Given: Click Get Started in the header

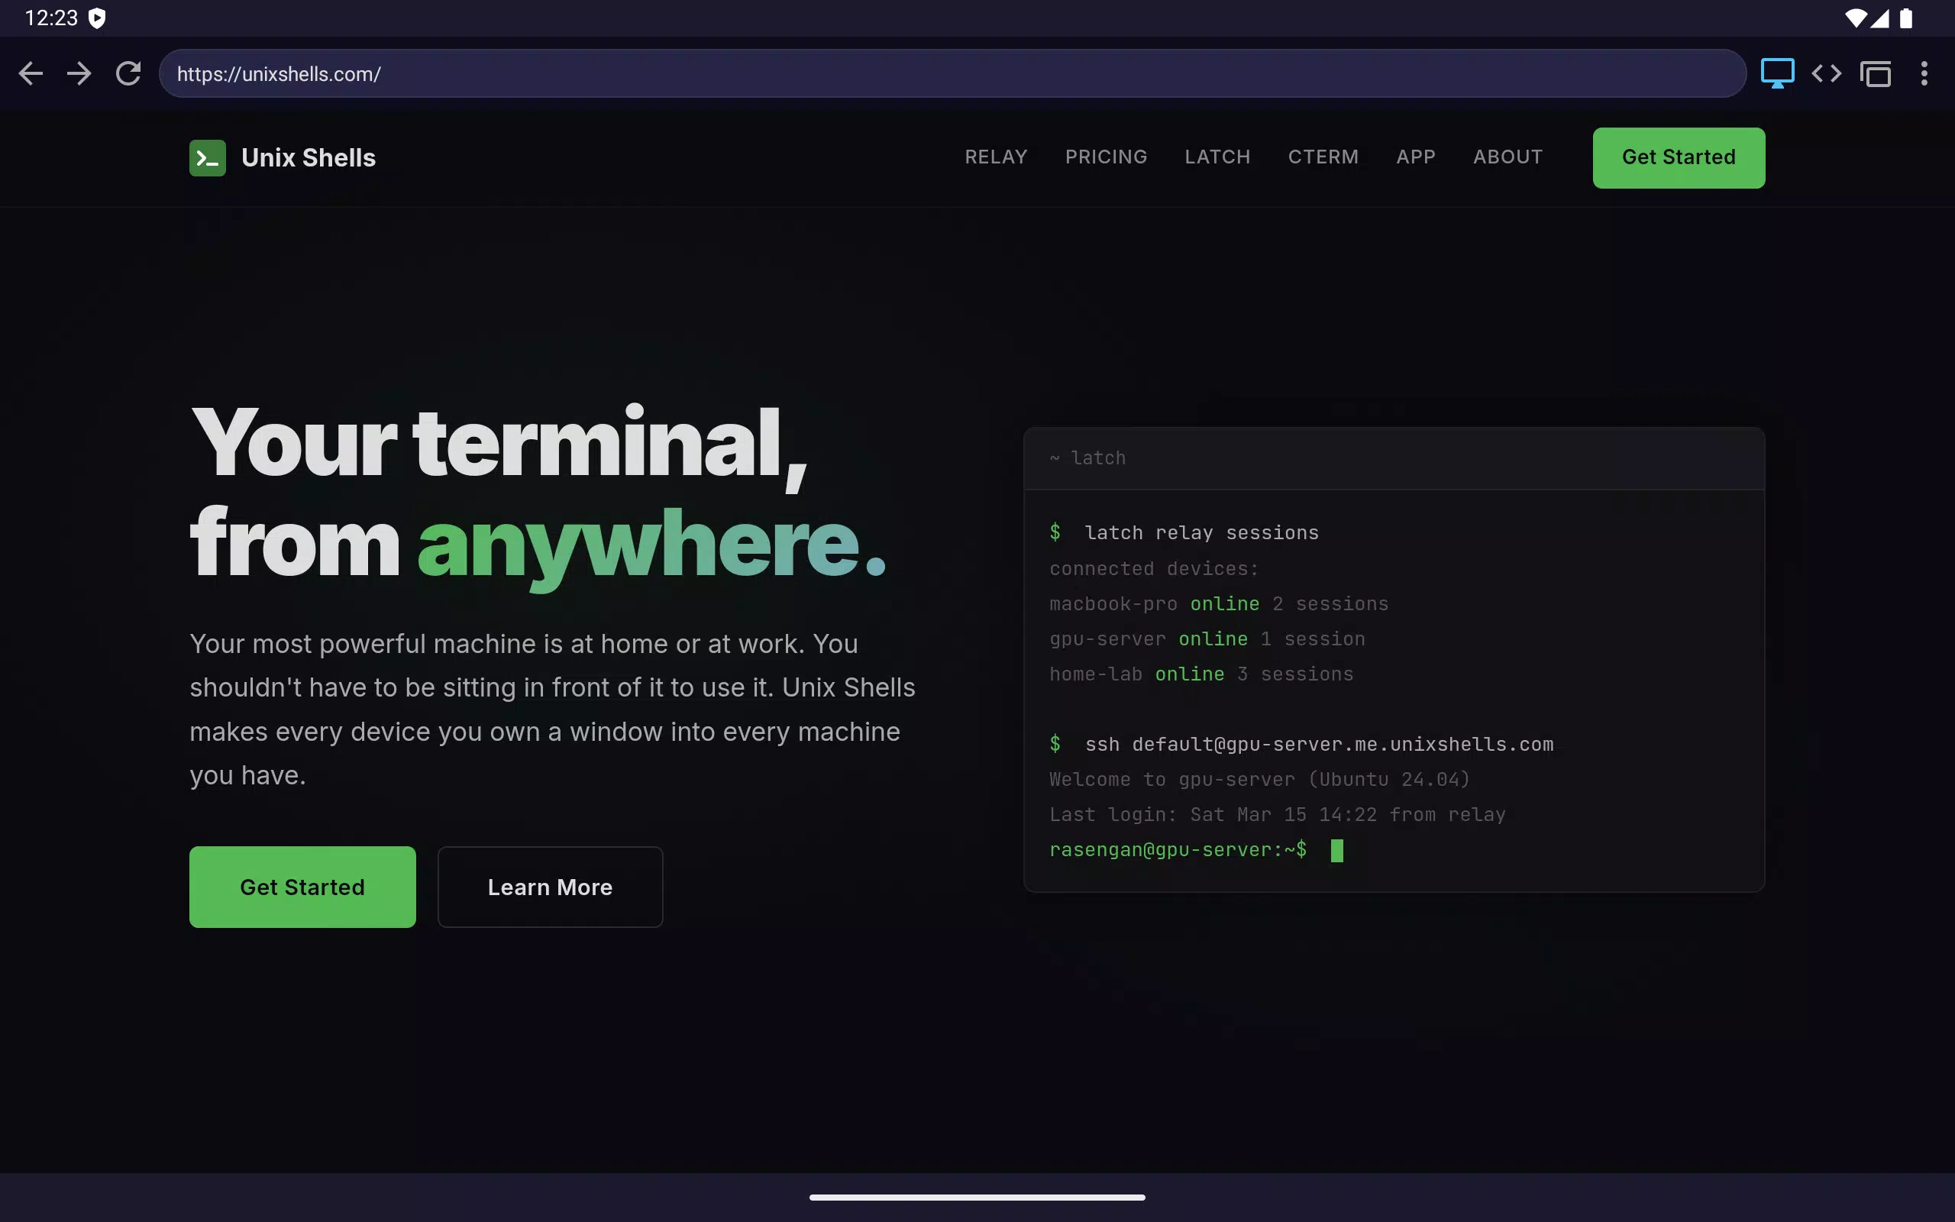Looking at the screenshot, I should pos(1679,157).
